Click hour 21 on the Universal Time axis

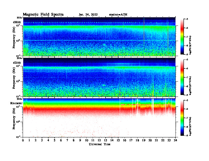[x=156, y=140]
